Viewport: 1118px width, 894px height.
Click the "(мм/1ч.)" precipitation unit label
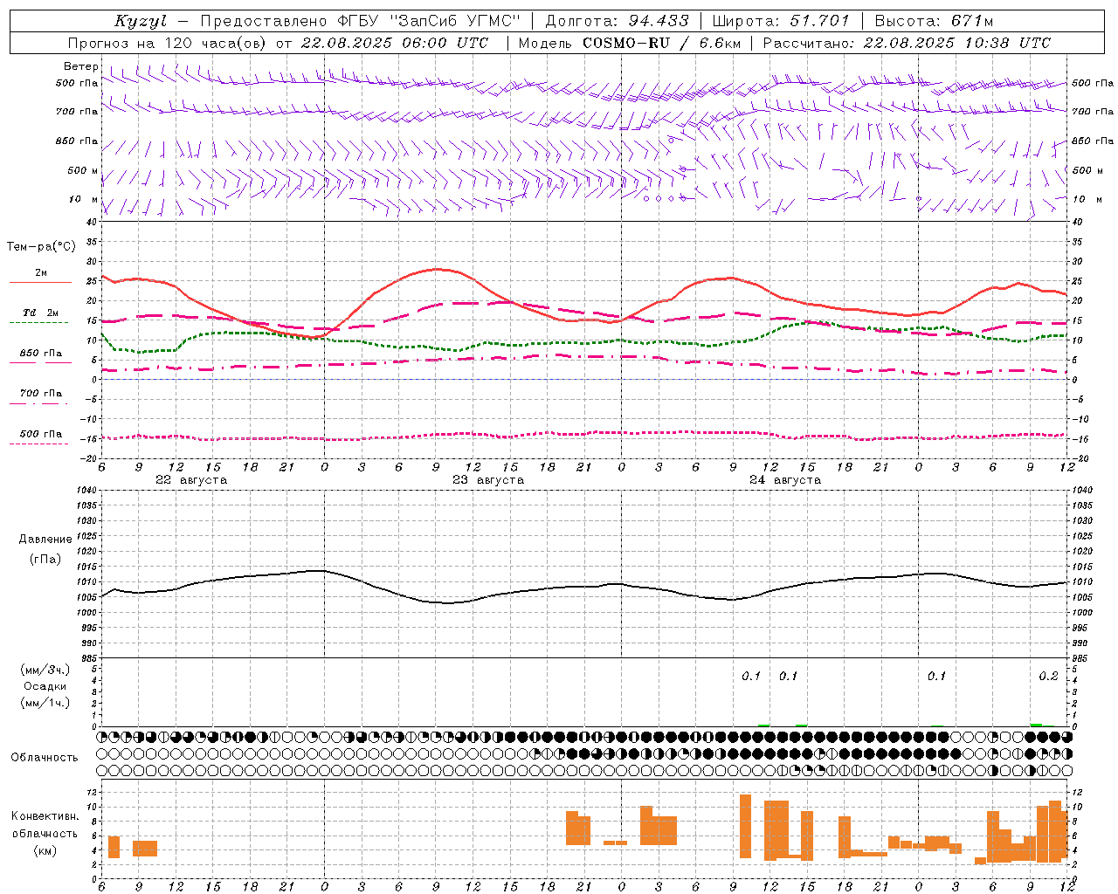(x=45, y=703)
